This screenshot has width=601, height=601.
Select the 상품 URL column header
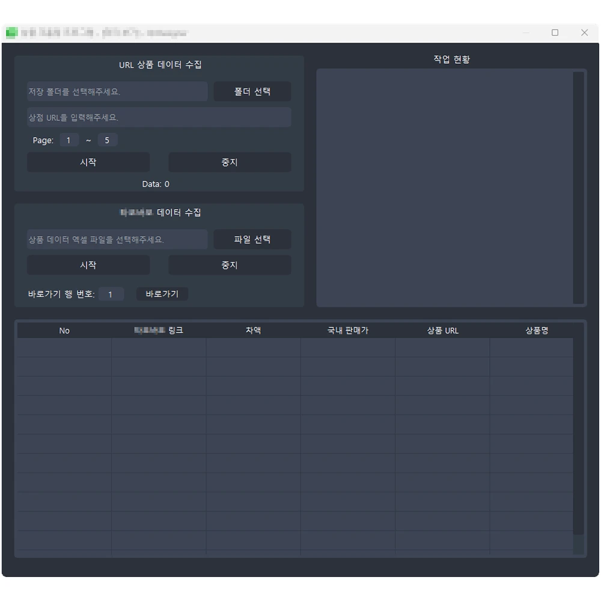click(x=442, y=331)
